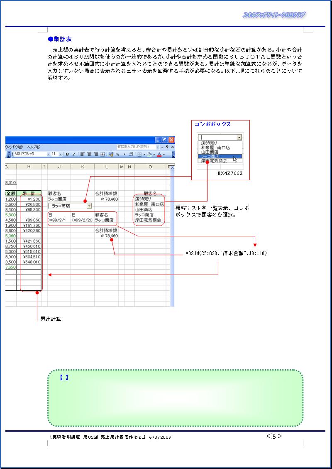The height and width of the screenshot is (469, 332).
Task: Open the borders dropdown arrow
Action: 144,155
